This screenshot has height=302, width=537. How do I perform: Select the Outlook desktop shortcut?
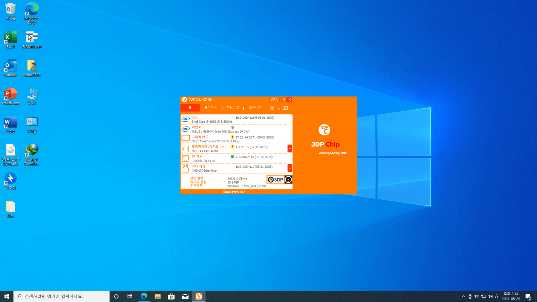coord(10,68)
